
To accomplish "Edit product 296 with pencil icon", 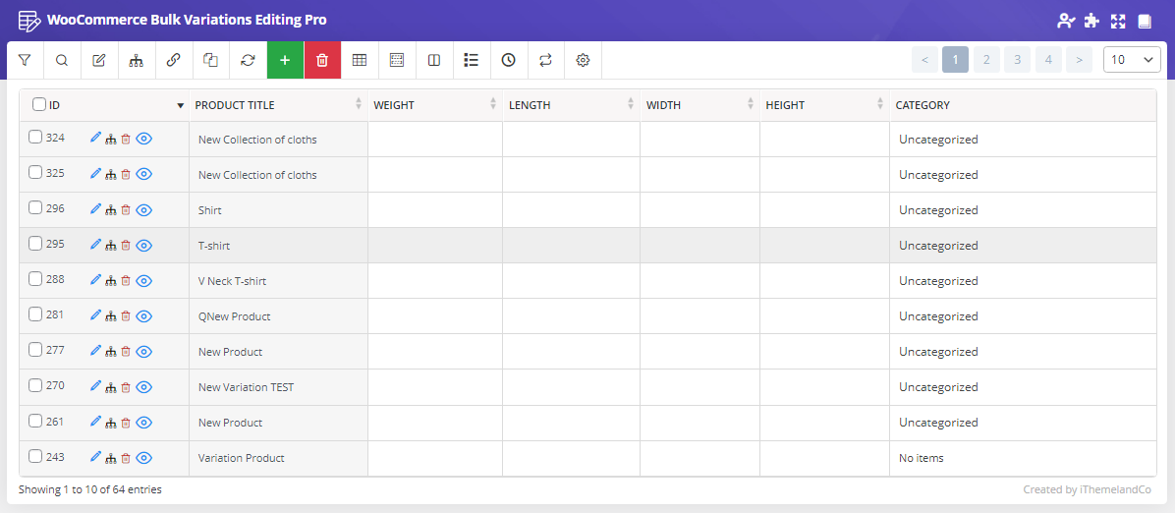I will (95, 209).
